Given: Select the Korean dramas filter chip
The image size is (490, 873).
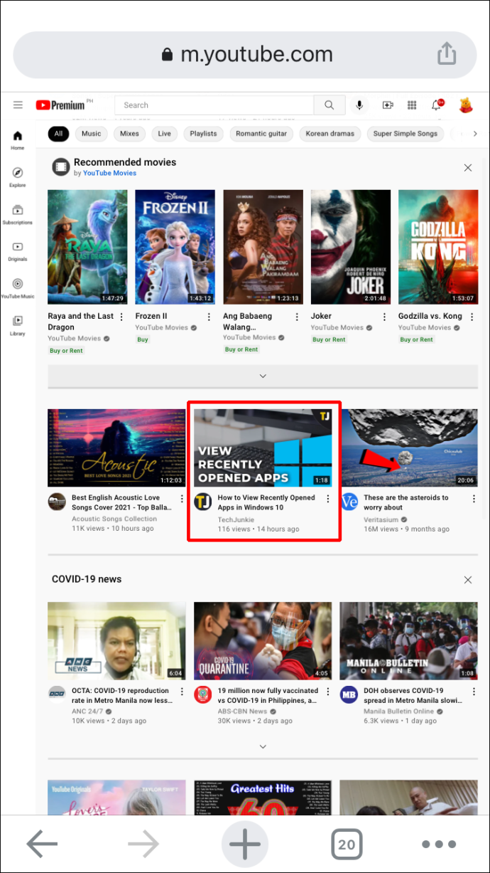Looking at the screenshot, I should coord(330,134).
